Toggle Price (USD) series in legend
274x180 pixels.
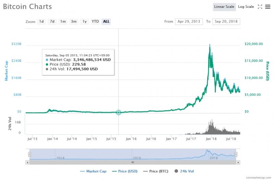pos(125,171)
